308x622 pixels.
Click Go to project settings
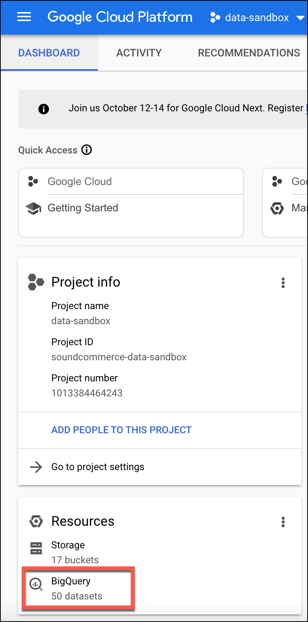click(x=98, y=467)
